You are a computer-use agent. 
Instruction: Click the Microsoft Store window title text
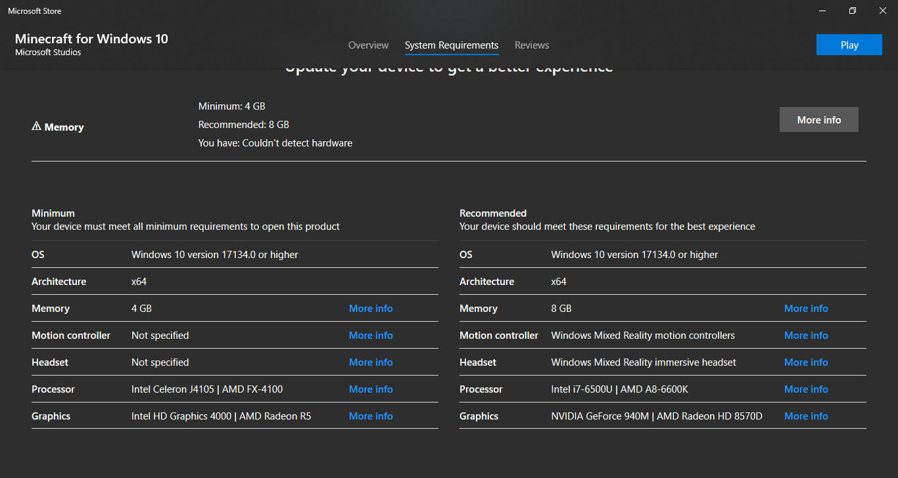[x=34, y=11]
